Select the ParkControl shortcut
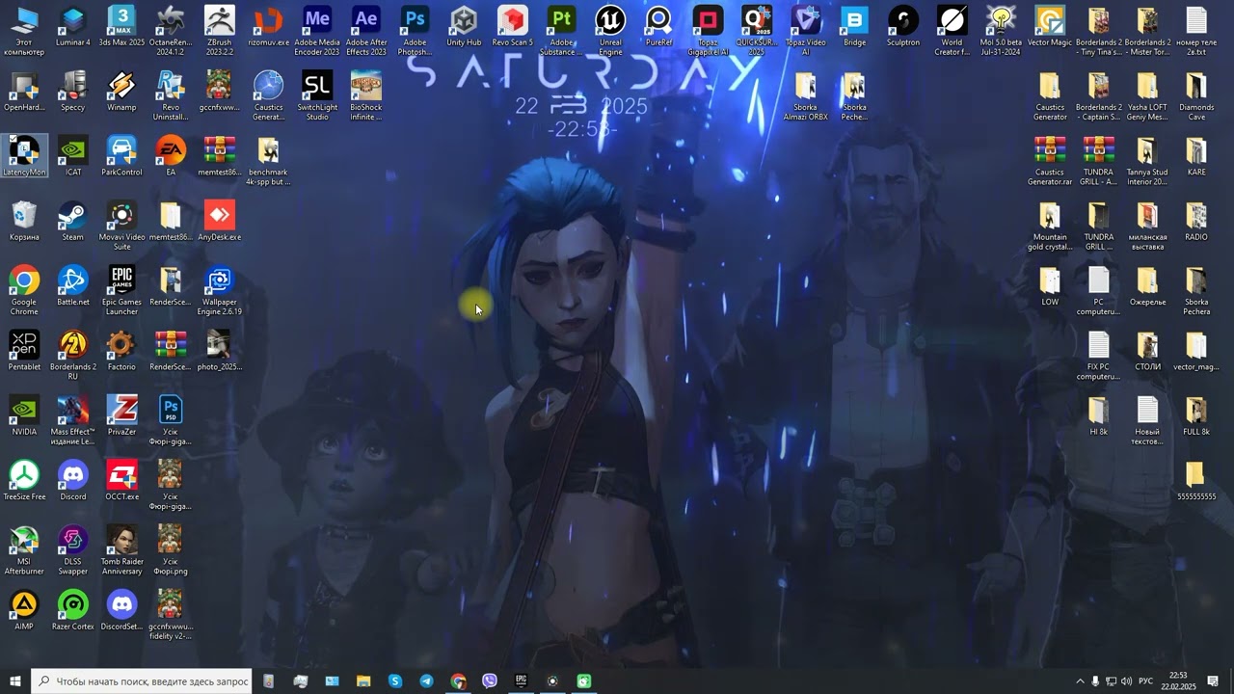The width and height of the screenshot is (1234, 694). [121, 156]
